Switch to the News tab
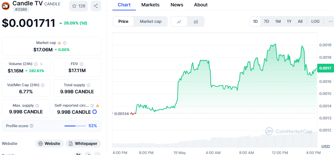 coord(177,5)
